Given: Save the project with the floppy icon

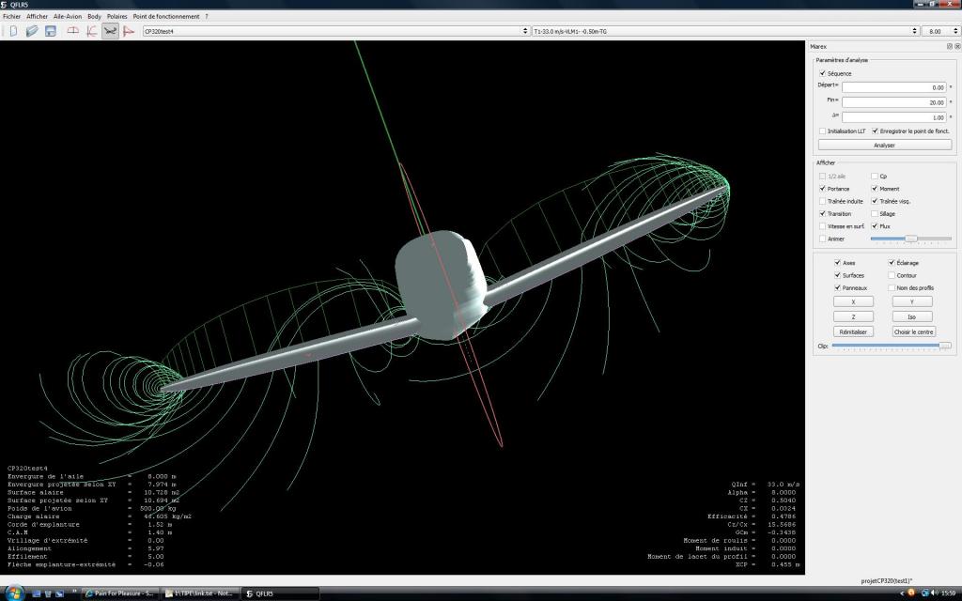Looking at the screenshot, I should [51, 31].
